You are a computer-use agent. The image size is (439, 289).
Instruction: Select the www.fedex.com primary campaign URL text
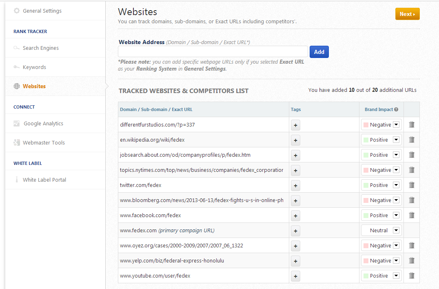[x=167, y=231]
